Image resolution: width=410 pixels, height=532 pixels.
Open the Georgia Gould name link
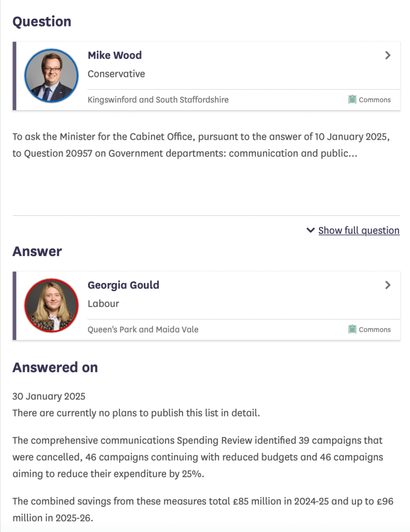point(124,285)
